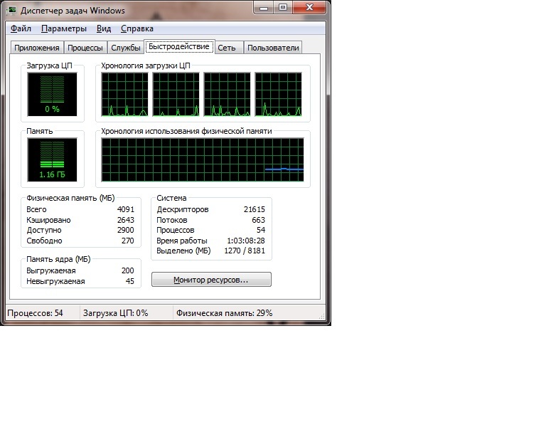Click the third CPU core history graph
Image resolution: width=546 pixels, height=437 pixels.
(227, 95)
